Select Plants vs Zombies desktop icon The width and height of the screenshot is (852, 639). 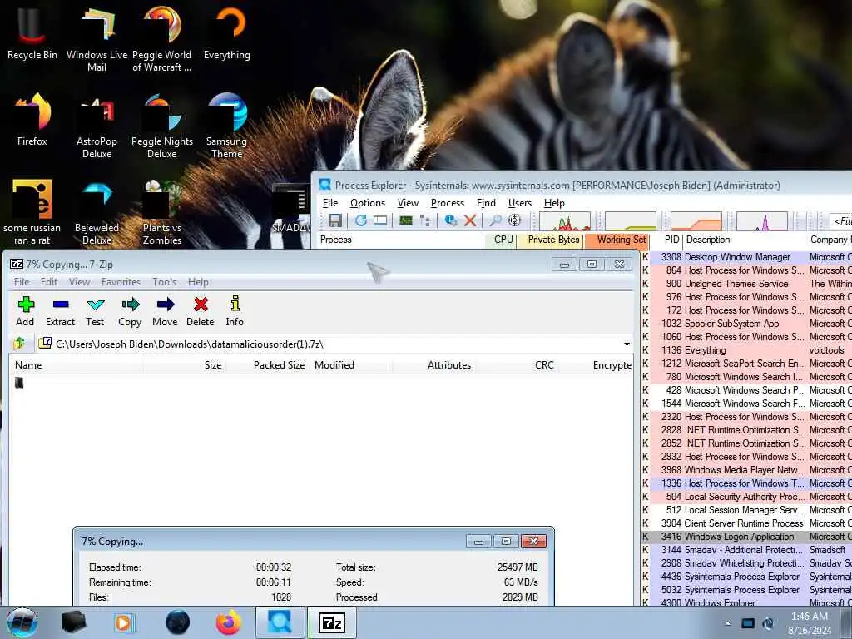[x=162, y=212]
